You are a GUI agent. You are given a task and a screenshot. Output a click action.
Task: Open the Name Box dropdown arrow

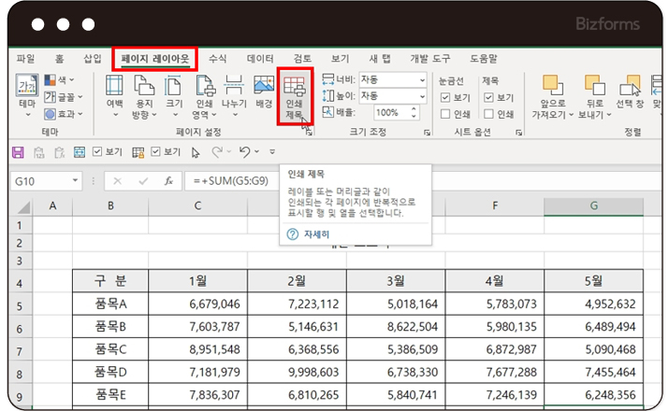pos(76,180)
